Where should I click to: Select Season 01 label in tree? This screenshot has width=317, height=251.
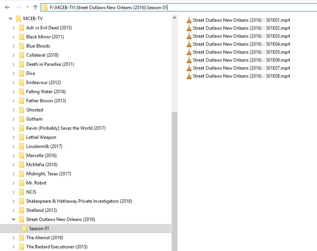[39, 229]
